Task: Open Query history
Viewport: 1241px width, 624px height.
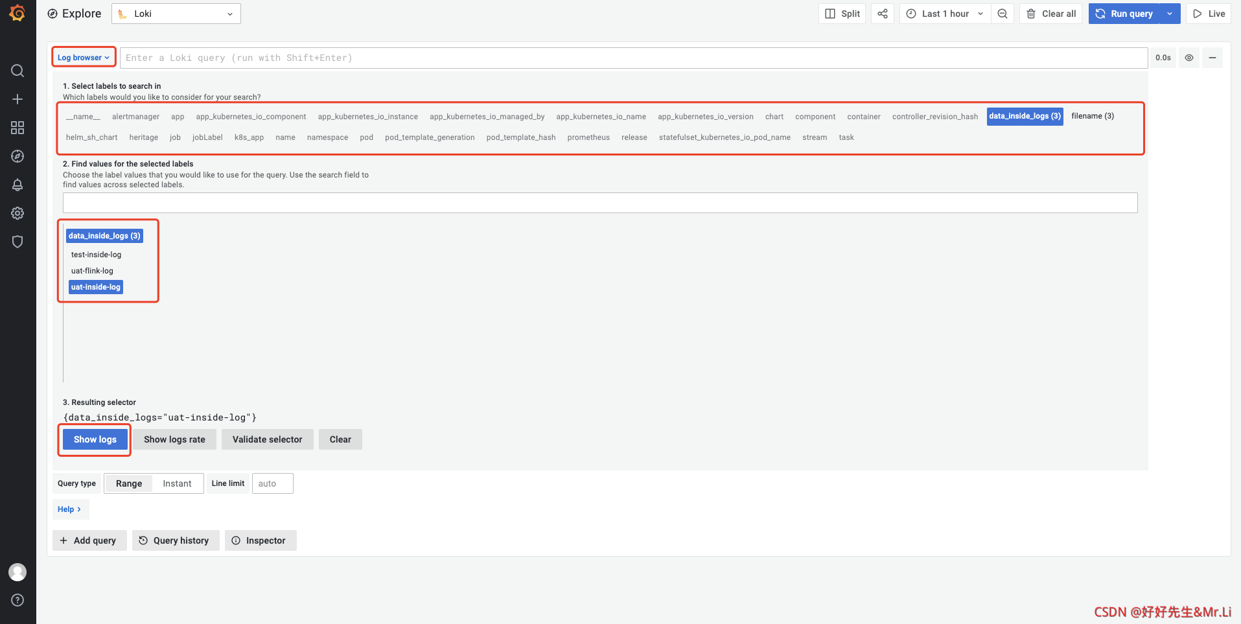Action: (176, 540)
